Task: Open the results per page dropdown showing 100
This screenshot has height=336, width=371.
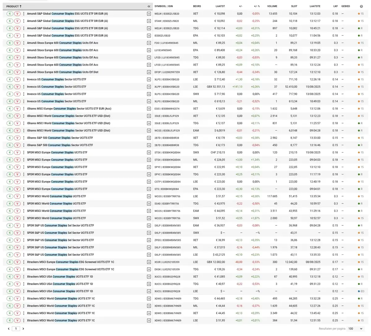Action: [355, 329]
